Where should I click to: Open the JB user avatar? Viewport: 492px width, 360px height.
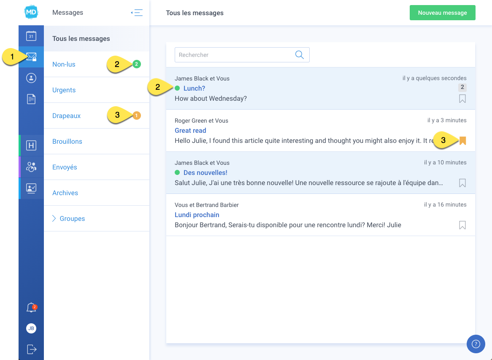pyautogui.click(x=31, y=328)
